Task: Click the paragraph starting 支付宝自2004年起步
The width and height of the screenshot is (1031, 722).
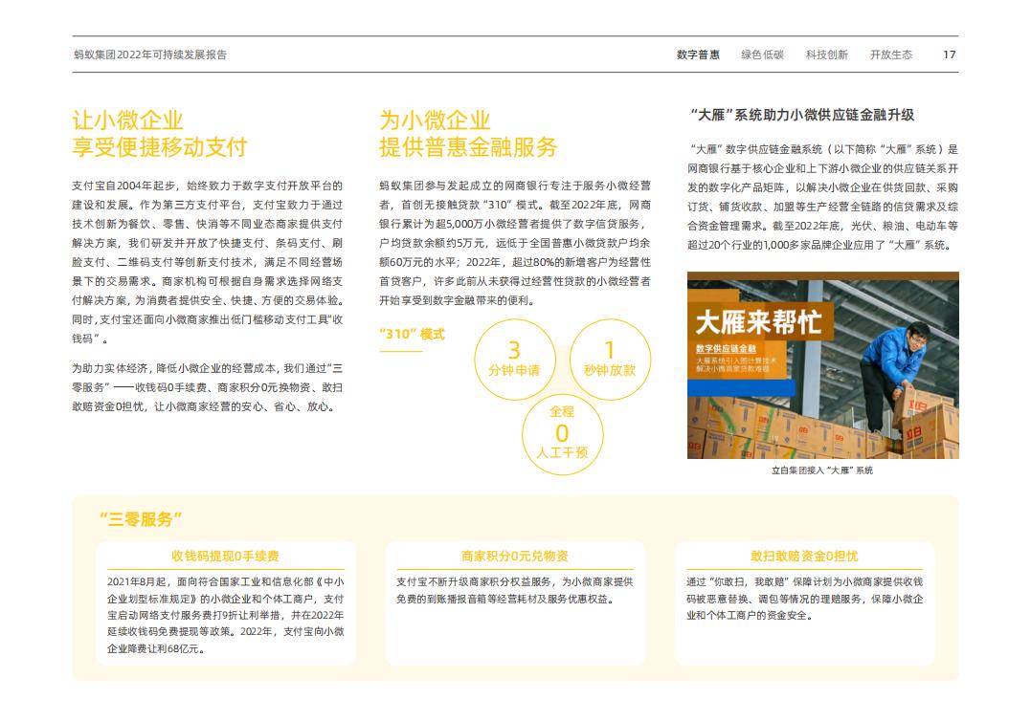Action: (207, 262)
